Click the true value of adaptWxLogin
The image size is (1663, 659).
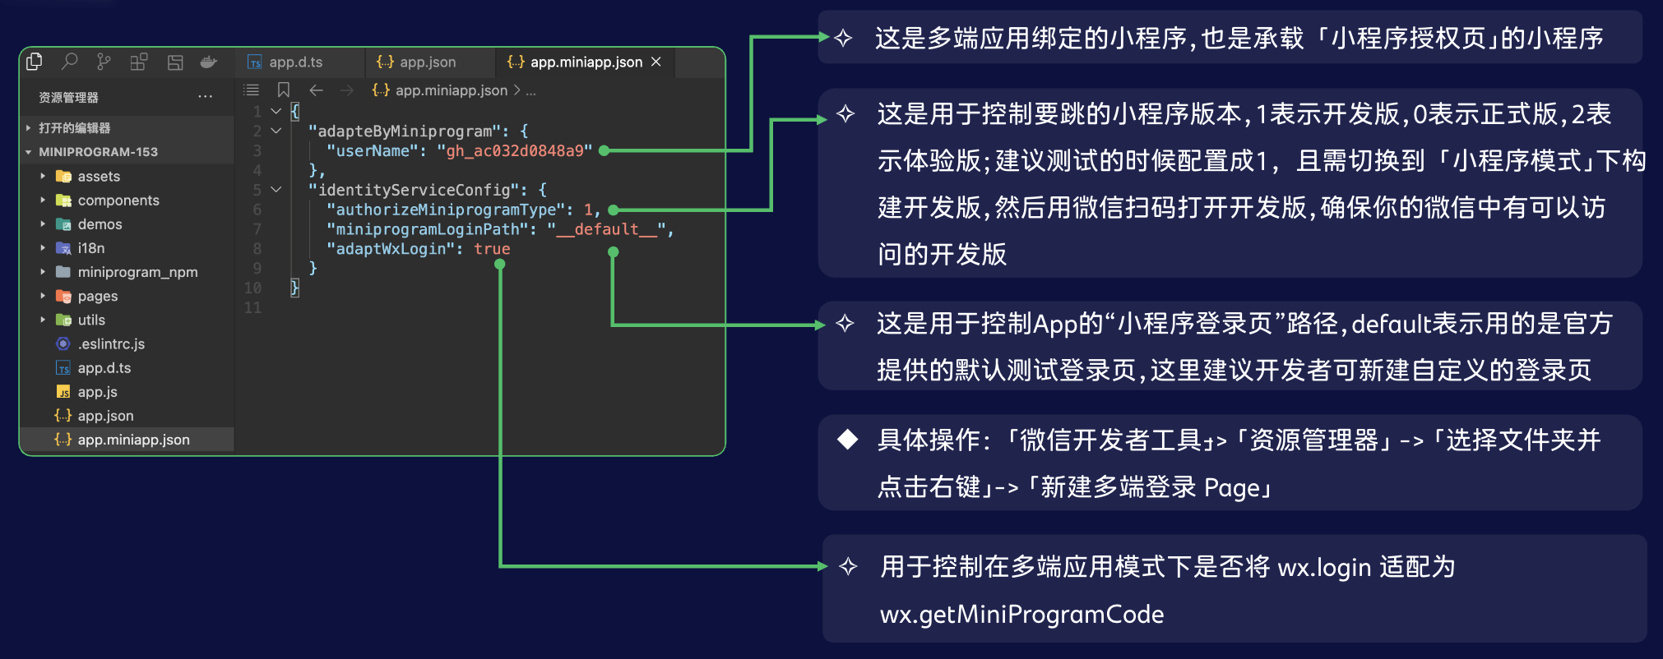click(492, 249)
